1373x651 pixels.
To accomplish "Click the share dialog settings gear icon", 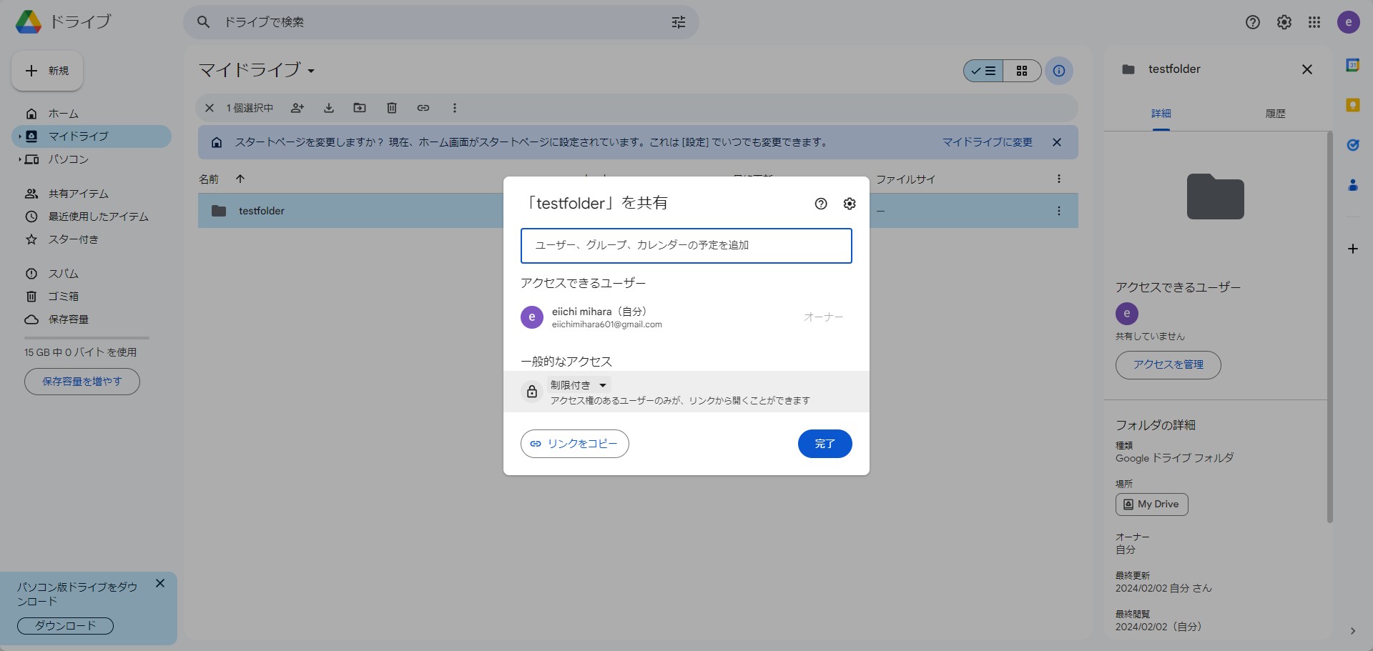I will (x=850, y=204).
